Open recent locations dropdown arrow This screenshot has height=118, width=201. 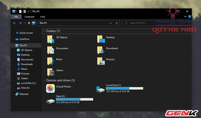pyautogui.click(x=25, y=23)
